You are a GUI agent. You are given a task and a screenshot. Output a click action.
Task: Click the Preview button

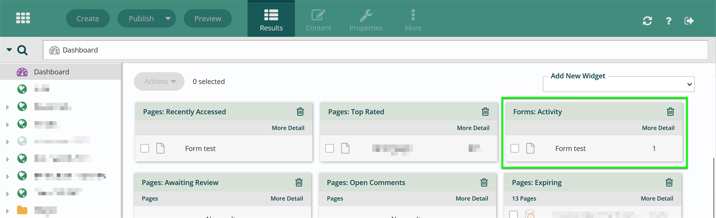click(x=208, y=18)
